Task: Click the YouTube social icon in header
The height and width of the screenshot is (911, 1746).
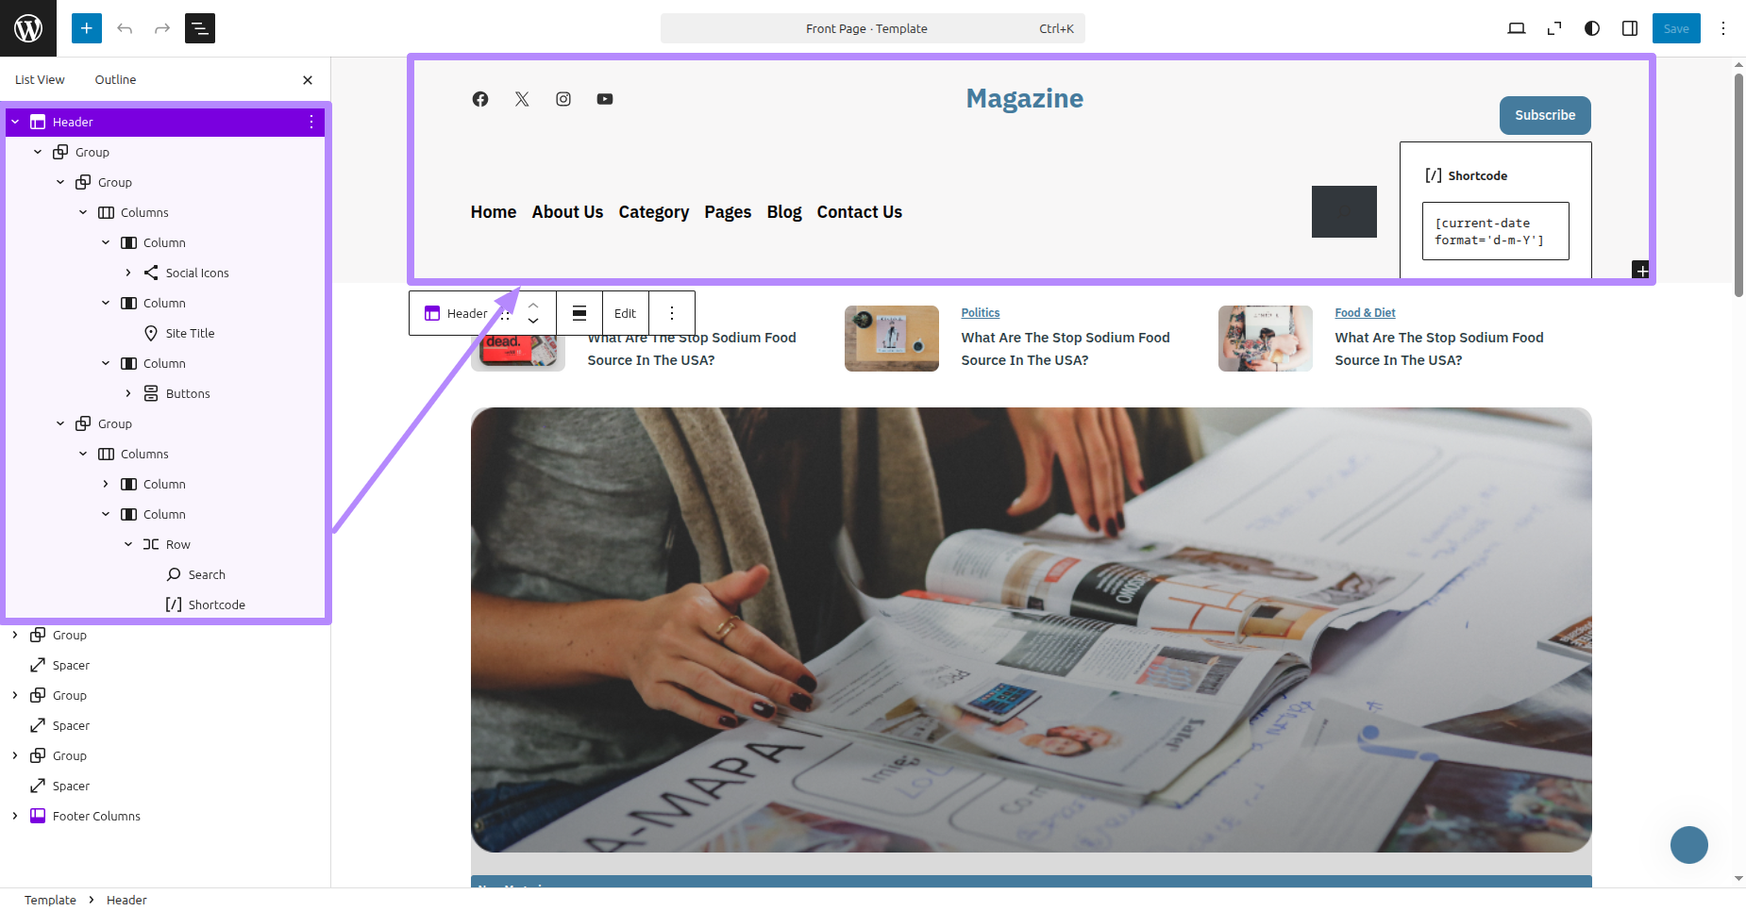Action: point(605,99)
